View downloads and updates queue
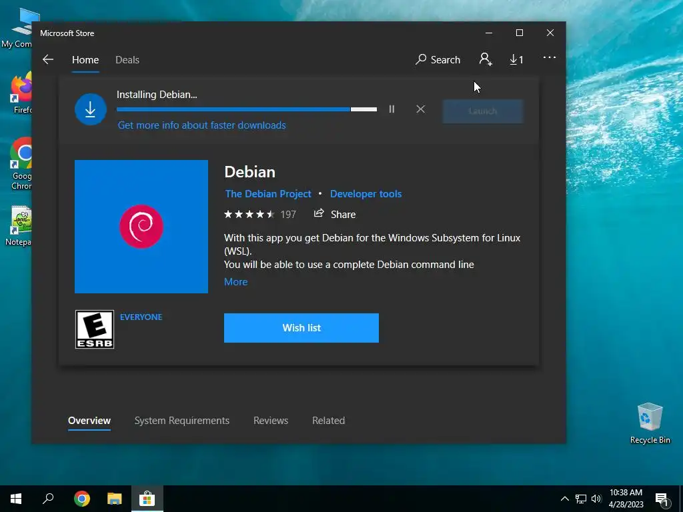Image resolution: width=683 pixels, height=512 pixels. point(517,59)
